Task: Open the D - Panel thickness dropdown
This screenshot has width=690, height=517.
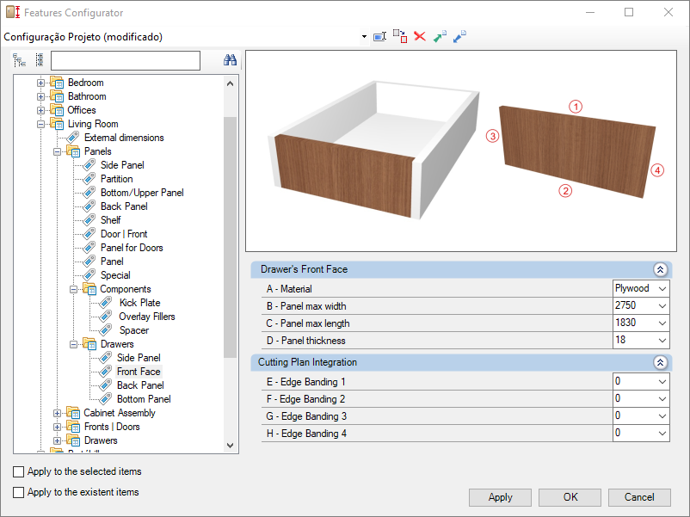Action: (662, 340)
